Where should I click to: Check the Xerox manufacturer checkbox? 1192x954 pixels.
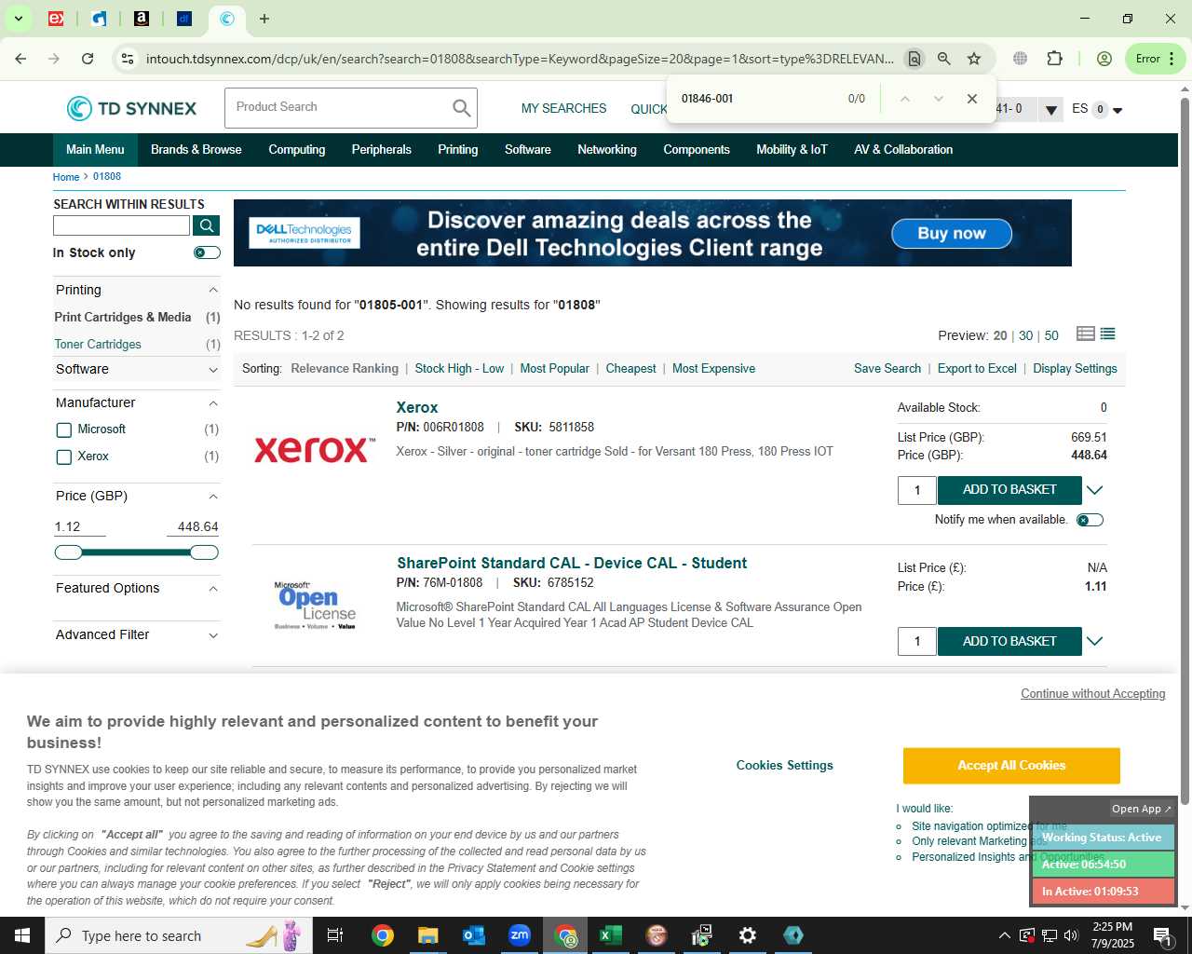tap(64, 457)
